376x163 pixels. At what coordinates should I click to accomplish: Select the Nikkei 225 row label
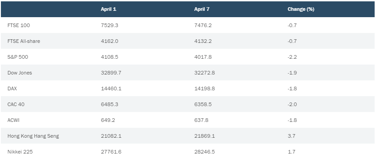tap(20, 152)
